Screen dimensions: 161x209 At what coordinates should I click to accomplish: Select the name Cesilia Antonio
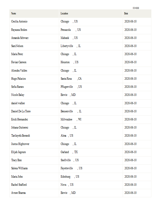pyautogui.click(x=19, y=21)
